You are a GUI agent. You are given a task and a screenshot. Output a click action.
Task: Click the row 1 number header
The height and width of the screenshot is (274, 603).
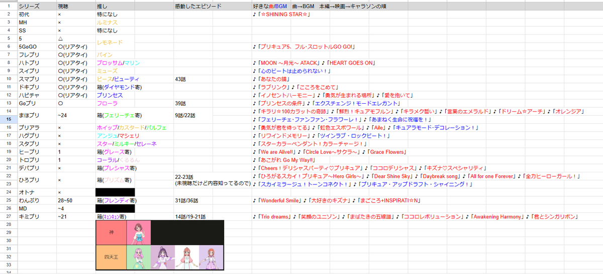(x=8, y=7)
